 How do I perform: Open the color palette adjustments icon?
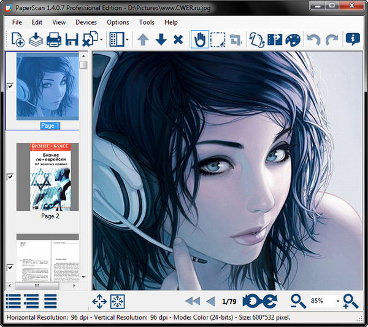coord(293,40)
